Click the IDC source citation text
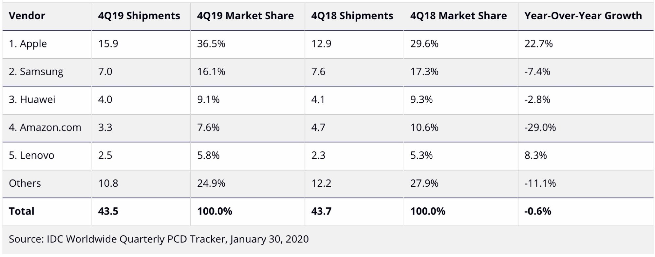 159,239
